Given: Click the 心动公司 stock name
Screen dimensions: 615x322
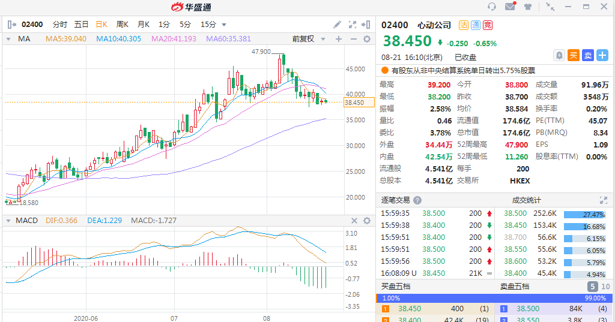Looking at the screenshot, I should click(x=434, y=25).
